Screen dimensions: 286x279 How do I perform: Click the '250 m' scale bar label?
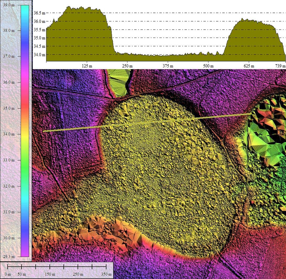[x=78, y=274]
